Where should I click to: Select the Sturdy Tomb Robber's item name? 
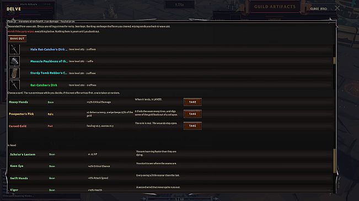[x=49, y=73]
